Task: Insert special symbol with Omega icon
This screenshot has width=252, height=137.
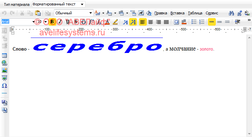Action: 5,85
